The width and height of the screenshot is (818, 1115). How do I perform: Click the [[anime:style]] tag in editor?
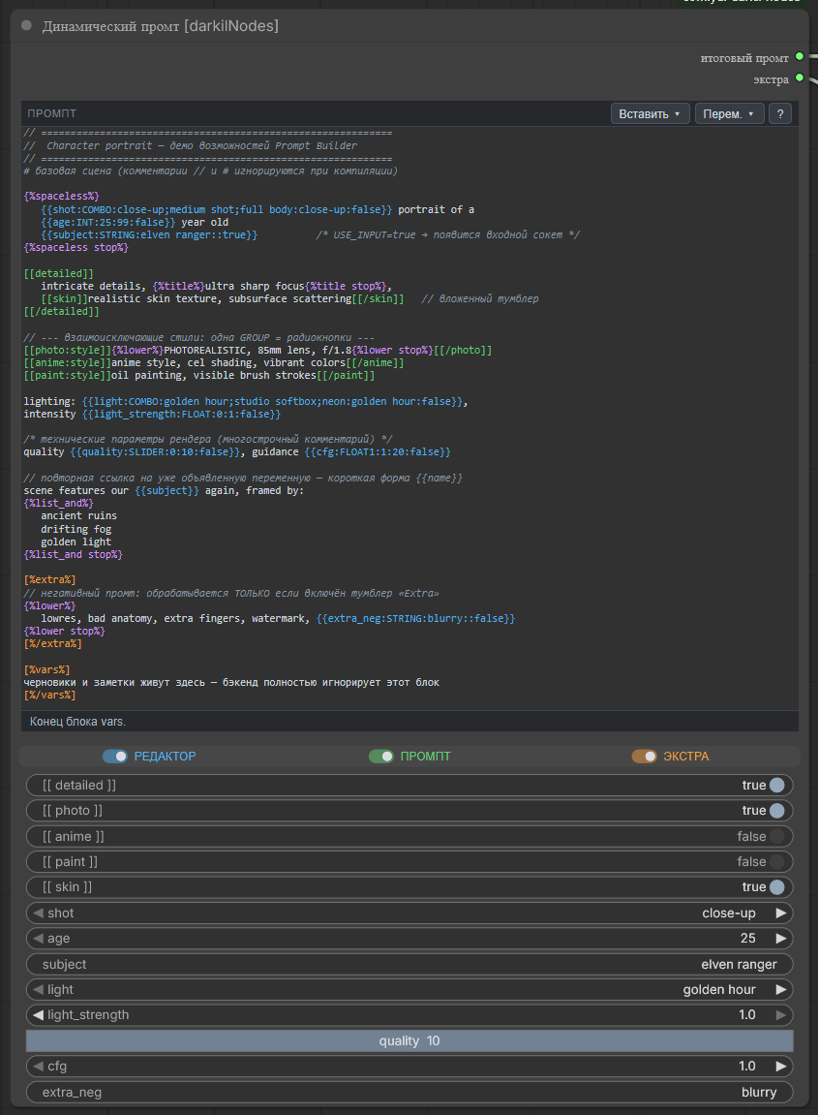[67, 362]
